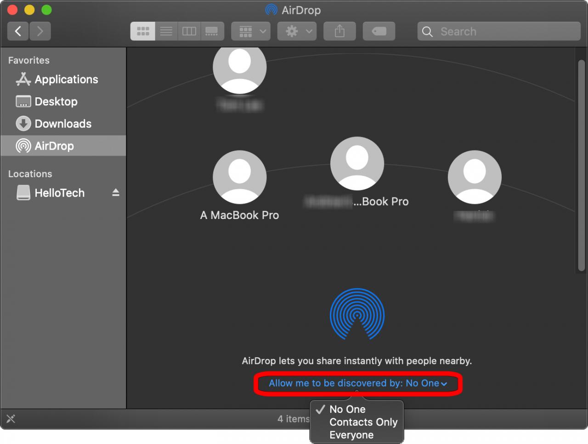The height and width of the screenshot is (444, 588).
Task: Select Everyone discovery option
Action: tap(351, 435)
